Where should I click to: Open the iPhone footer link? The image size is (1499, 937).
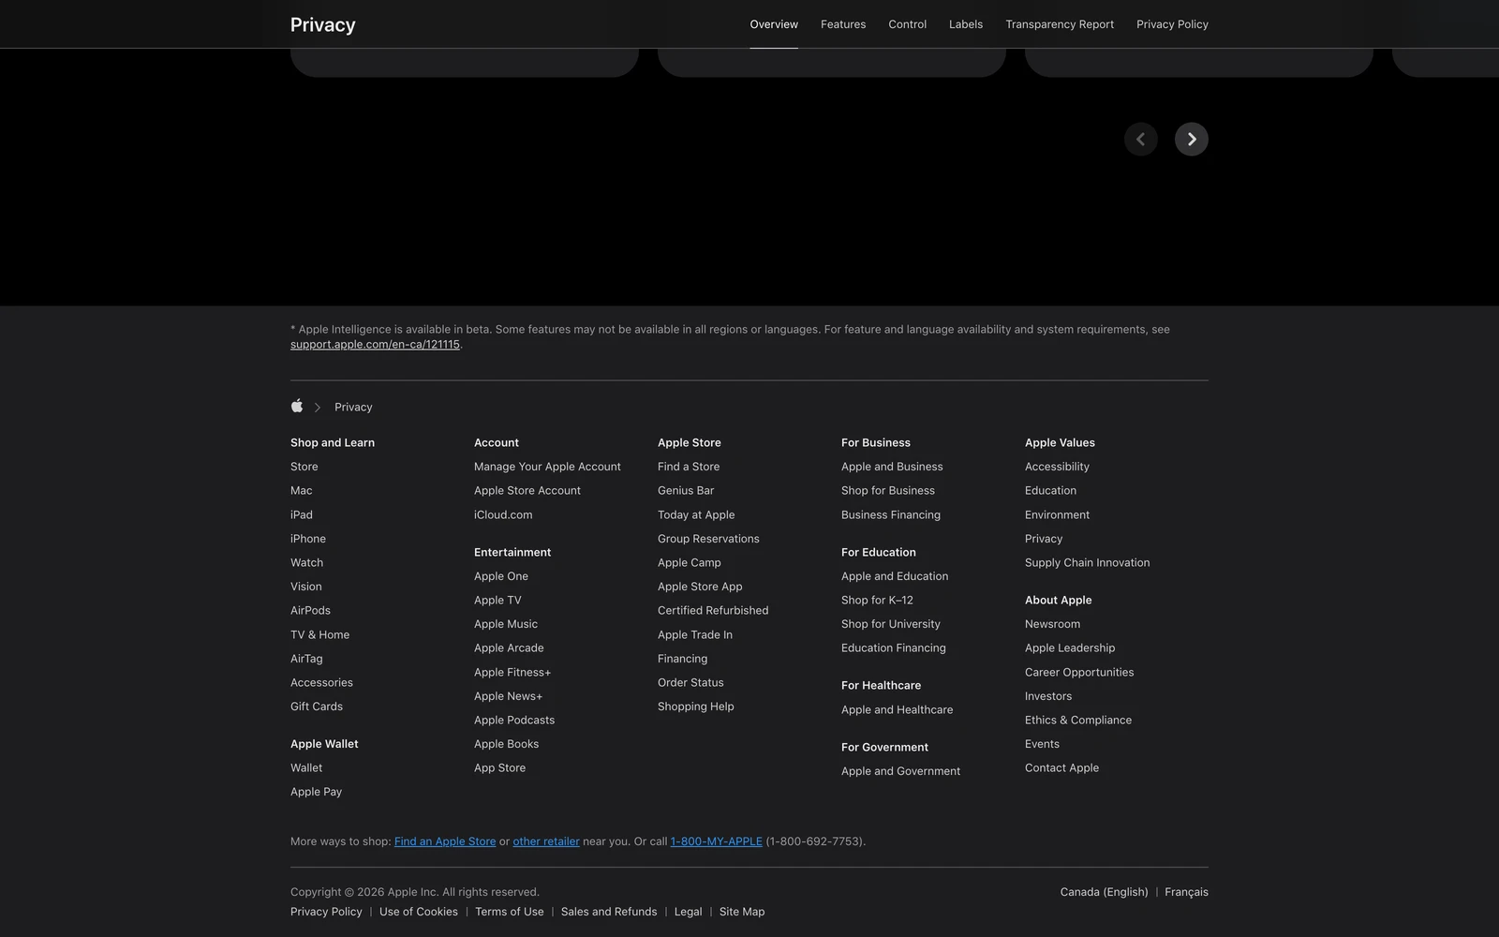pyautogui.click(x=308, y=539)
